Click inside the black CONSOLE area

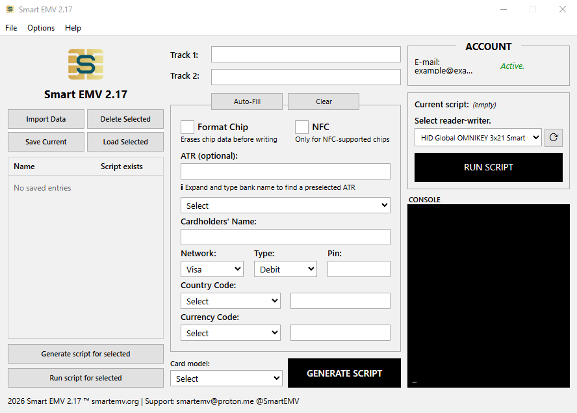pos(489,296)
